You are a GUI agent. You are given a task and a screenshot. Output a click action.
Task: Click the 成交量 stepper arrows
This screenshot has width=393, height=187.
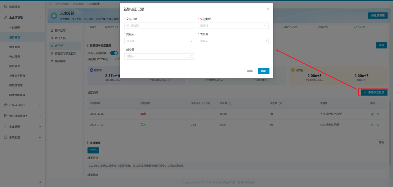point(266,41)
